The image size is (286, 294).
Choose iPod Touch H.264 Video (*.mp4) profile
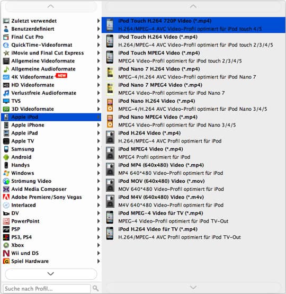pyautogui.click(x=193, y=41)
